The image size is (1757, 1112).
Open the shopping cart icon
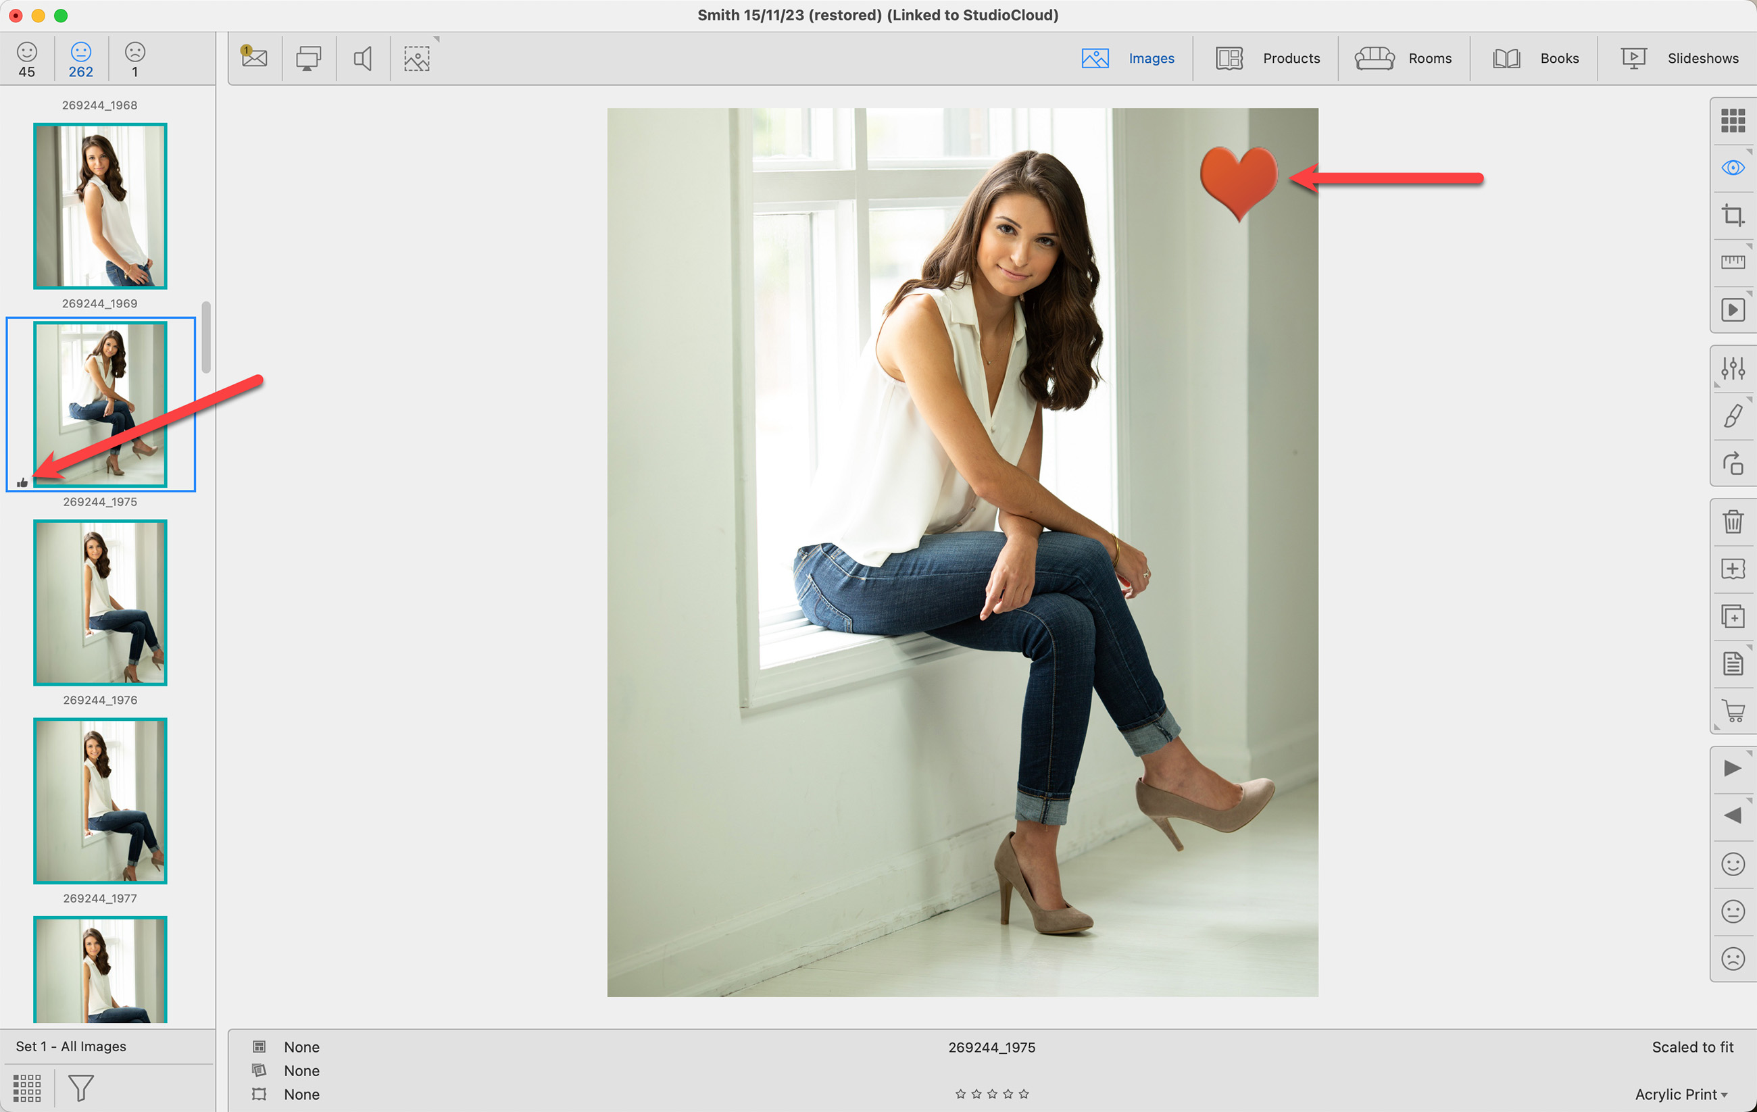pos(1732,711)
